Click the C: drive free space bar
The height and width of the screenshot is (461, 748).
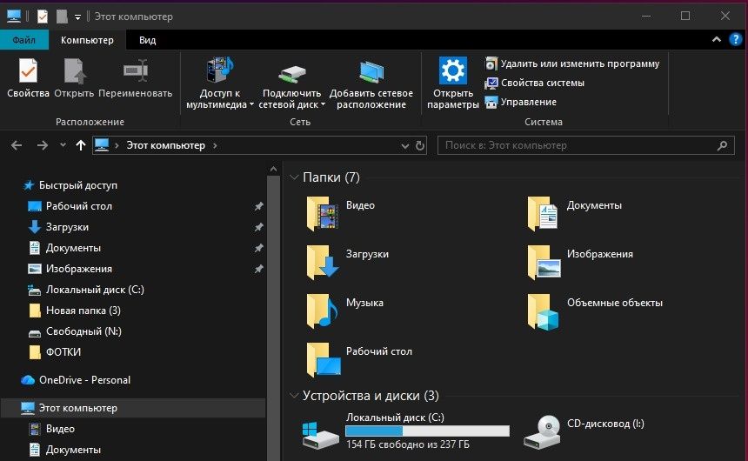tap(427, 431)
